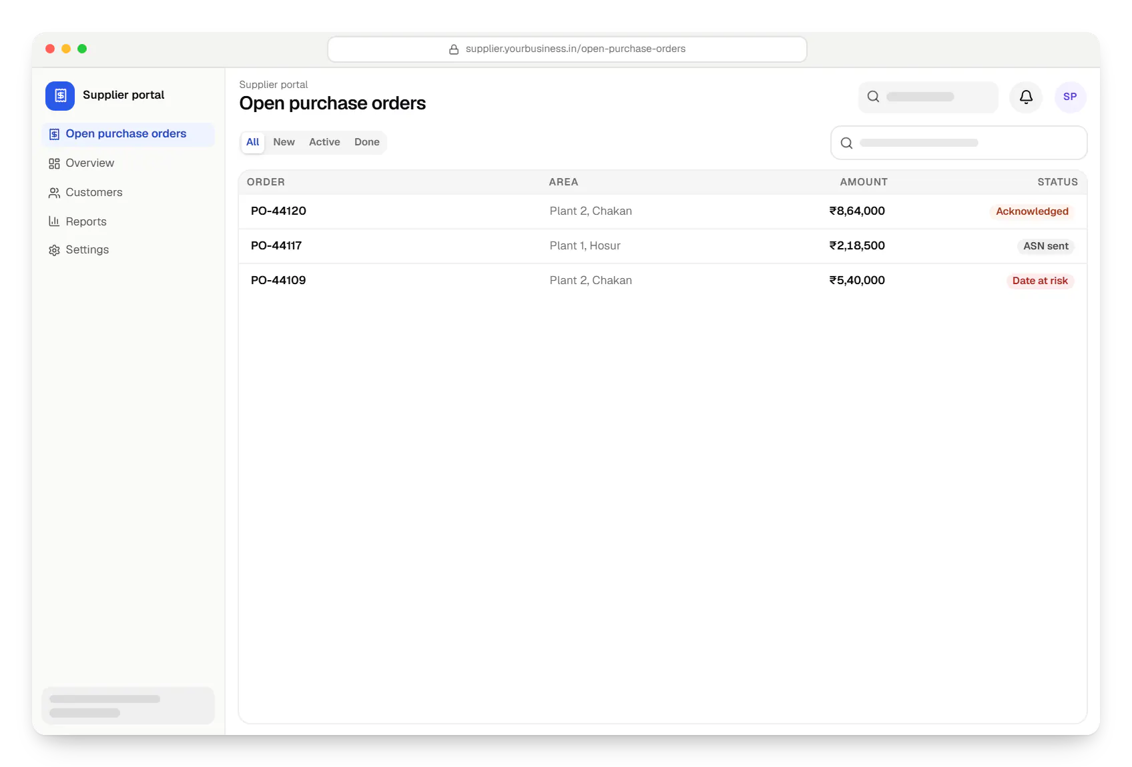1132x767 pixels.
Task: Focus the top header search field
Action: (x=928, y=97)
